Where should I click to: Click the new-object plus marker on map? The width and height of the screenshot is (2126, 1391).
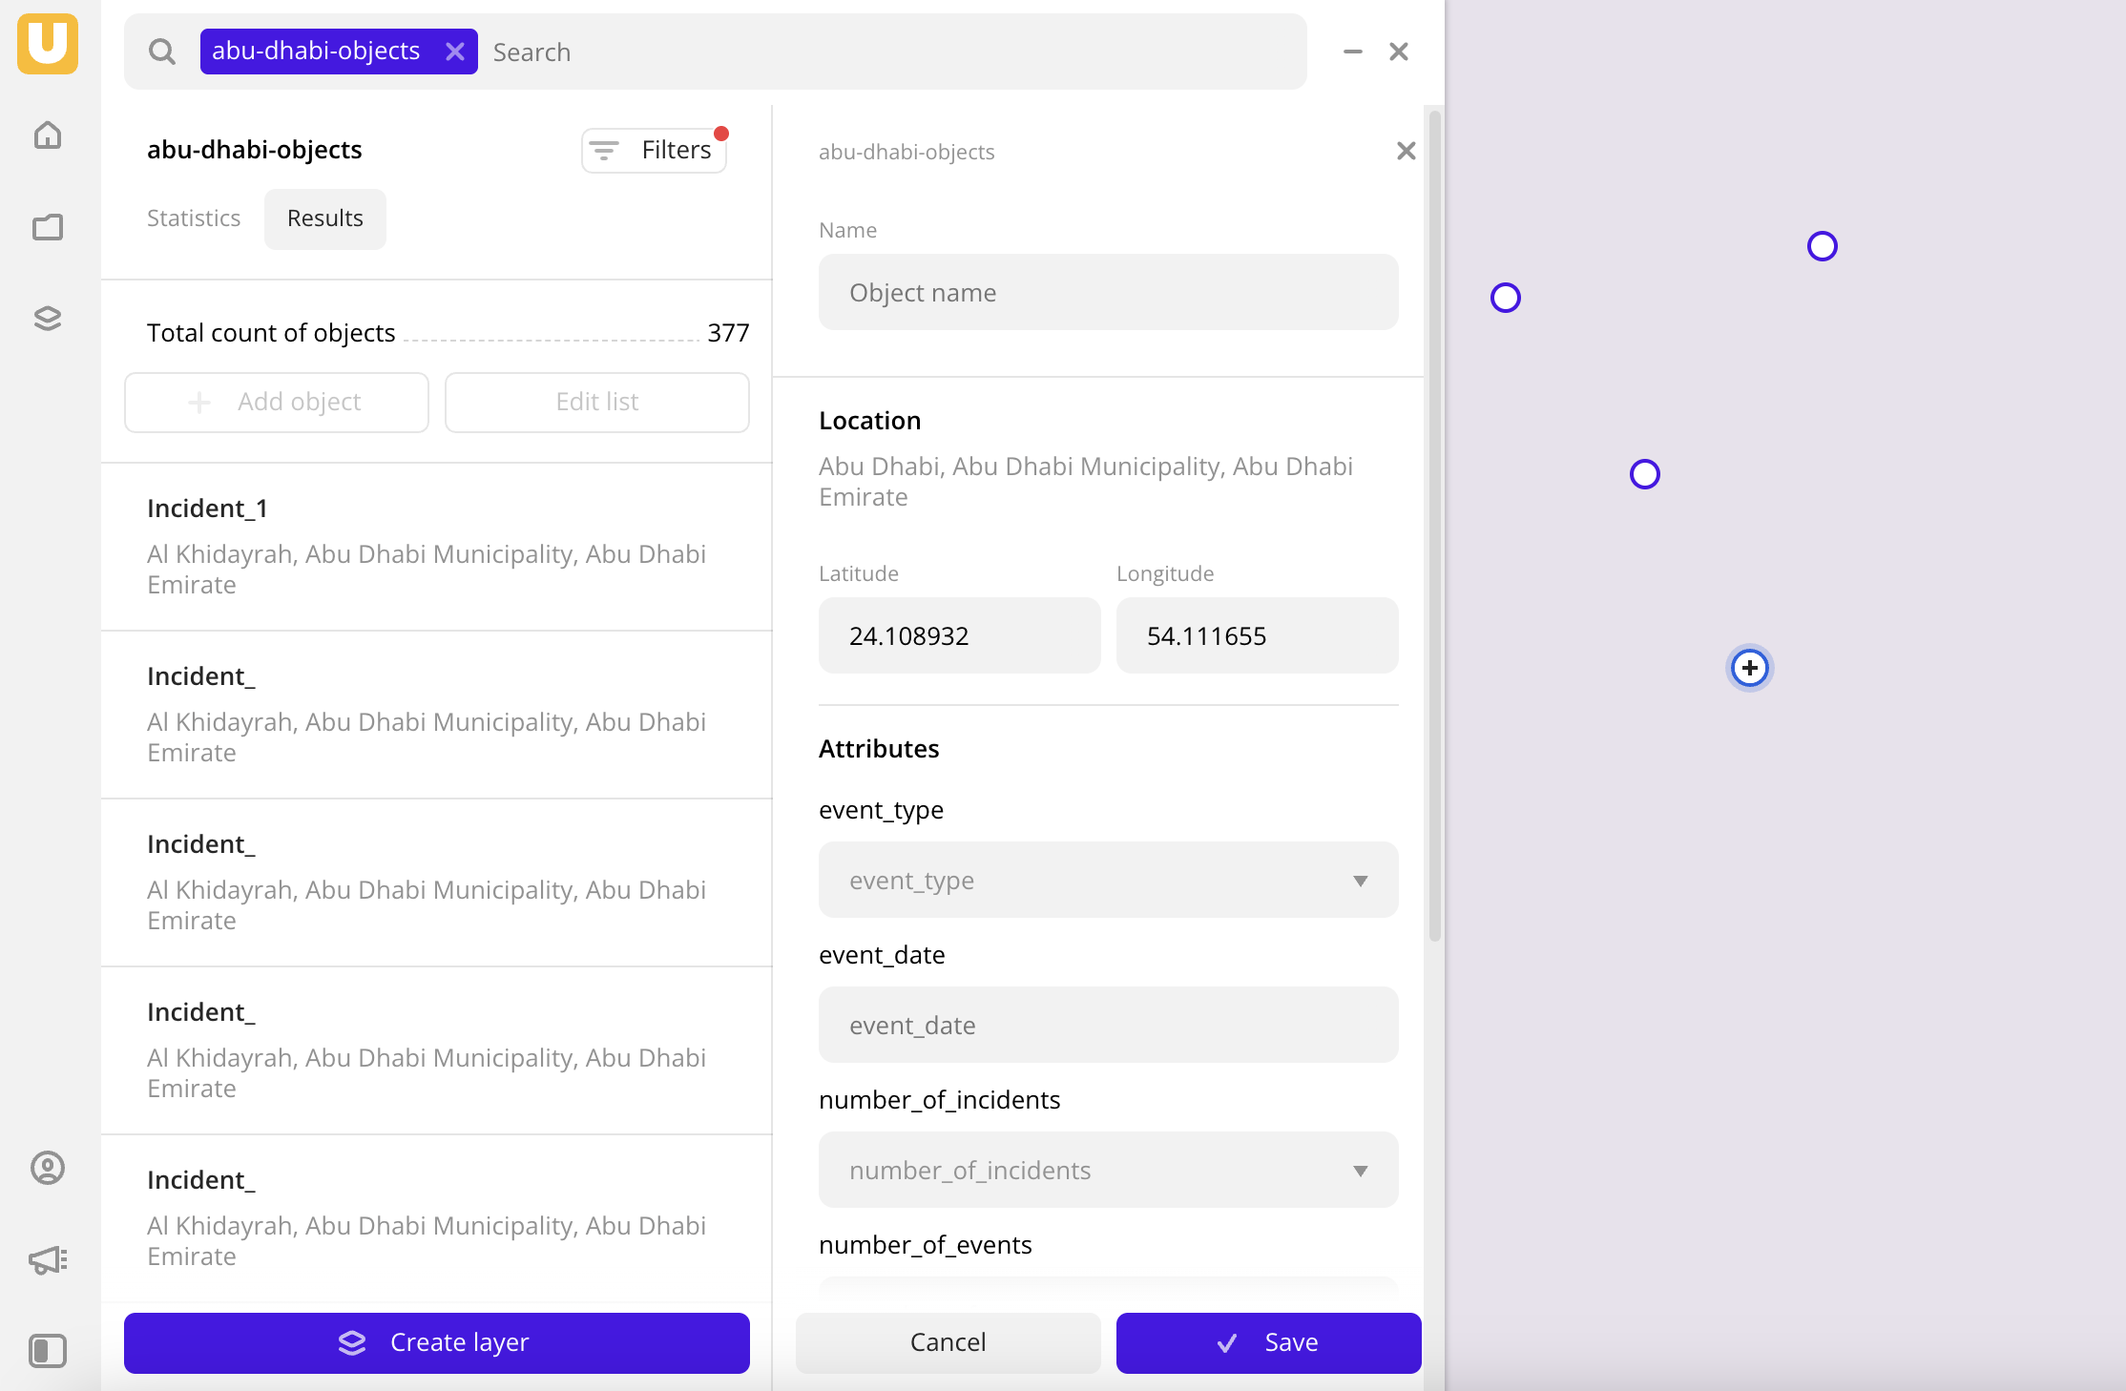point(1750,668)
